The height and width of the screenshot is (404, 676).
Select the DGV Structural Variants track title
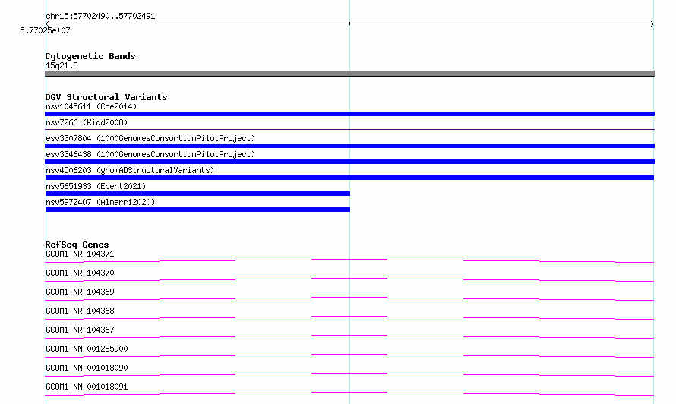106,97
